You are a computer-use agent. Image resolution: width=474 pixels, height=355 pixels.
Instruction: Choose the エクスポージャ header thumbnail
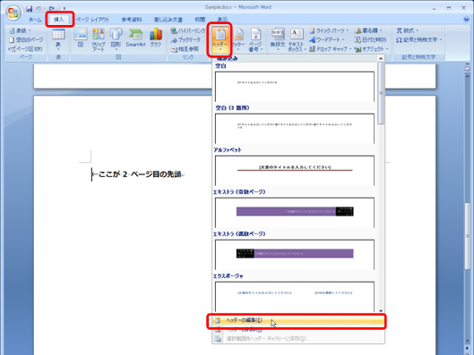point(295,297)
